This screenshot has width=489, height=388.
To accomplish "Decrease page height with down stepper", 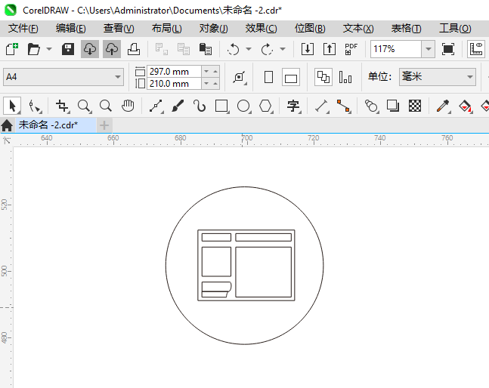I will tap(206, 84).
